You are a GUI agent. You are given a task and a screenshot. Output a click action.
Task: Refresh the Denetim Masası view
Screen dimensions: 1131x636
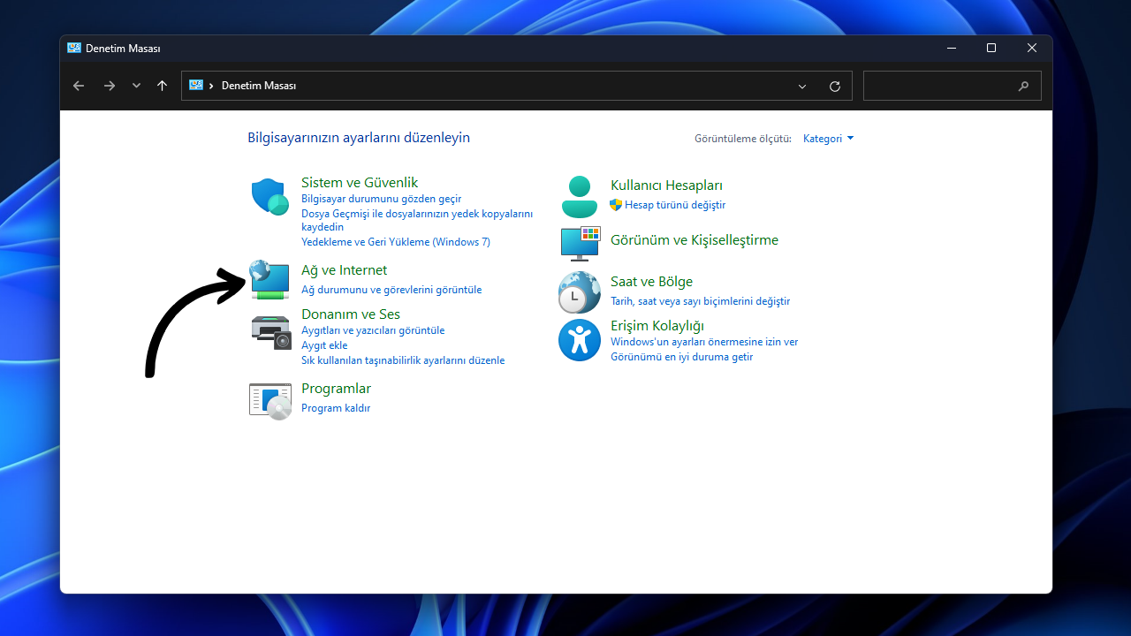click(x=835, y=86)
